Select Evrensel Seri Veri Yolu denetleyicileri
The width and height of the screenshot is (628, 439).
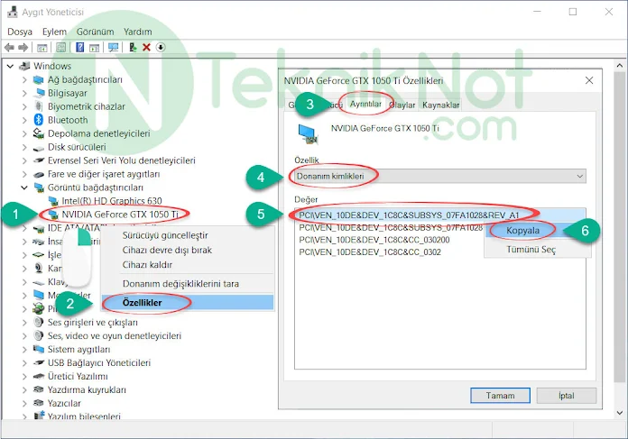121,160
